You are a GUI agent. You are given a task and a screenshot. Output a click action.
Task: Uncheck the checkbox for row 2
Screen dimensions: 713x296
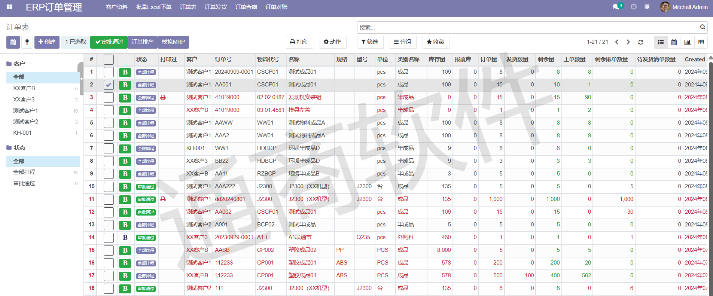click(x=109, y=85)
